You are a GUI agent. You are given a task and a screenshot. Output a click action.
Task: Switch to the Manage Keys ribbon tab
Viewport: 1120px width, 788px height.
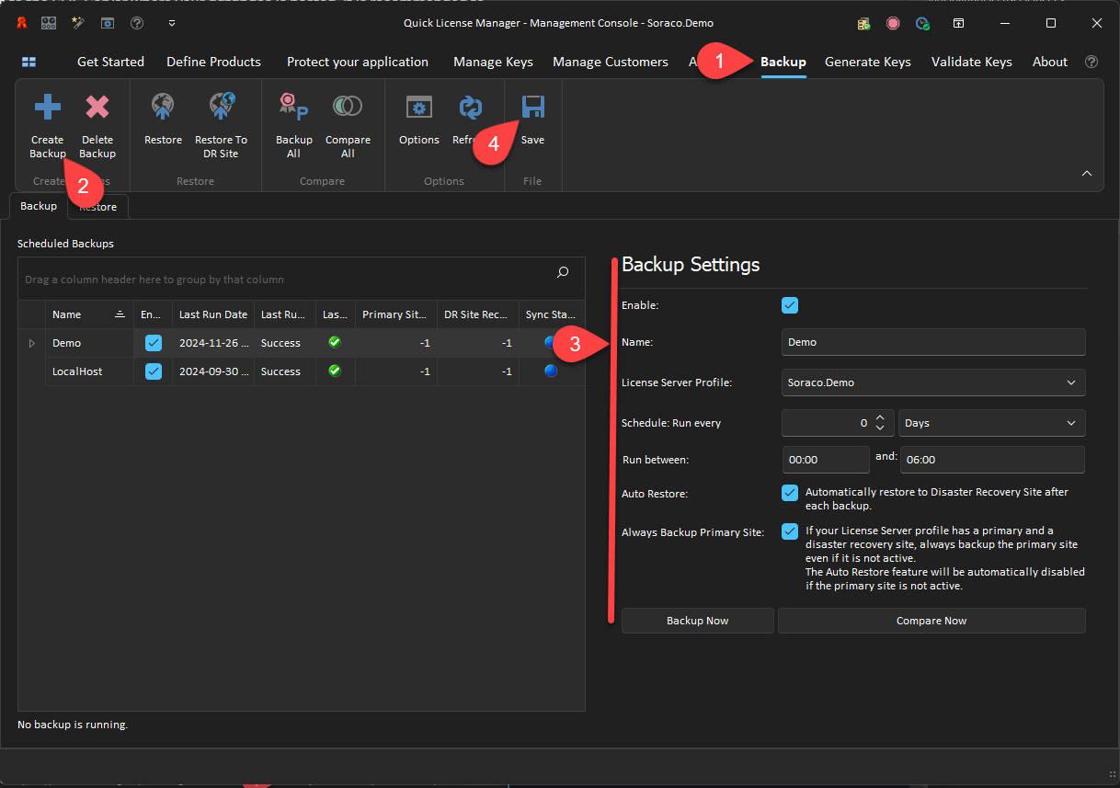pyautogui.click(x=493, y=62)
